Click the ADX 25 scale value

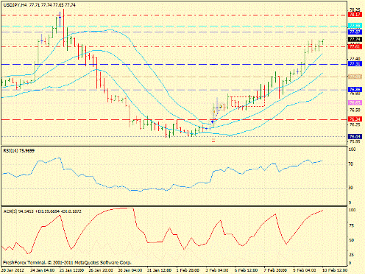point(351,255)
